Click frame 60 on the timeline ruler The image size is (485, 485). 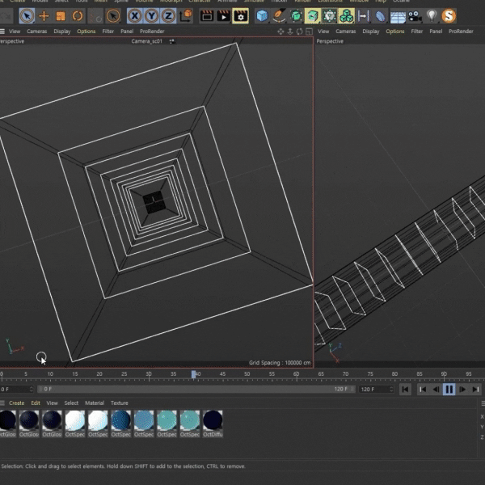296,374
